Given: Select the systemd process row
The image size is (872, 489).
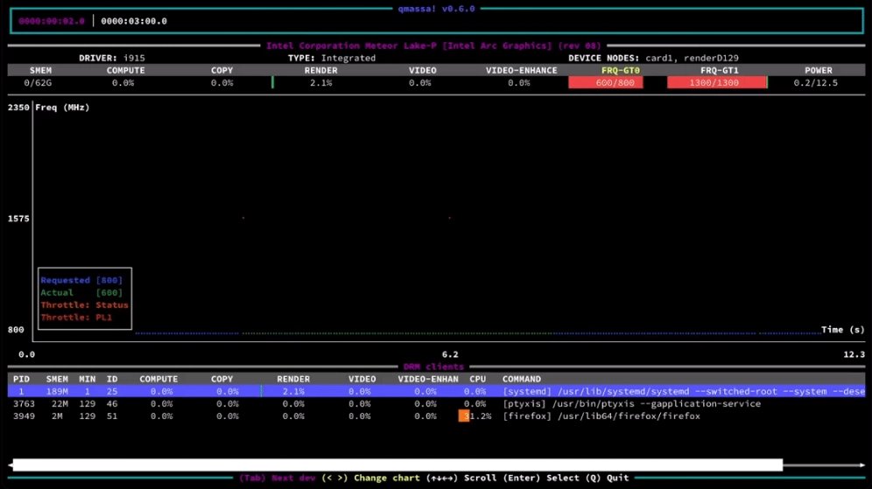Looking at the screenshot, I should (x=437, y=391).
